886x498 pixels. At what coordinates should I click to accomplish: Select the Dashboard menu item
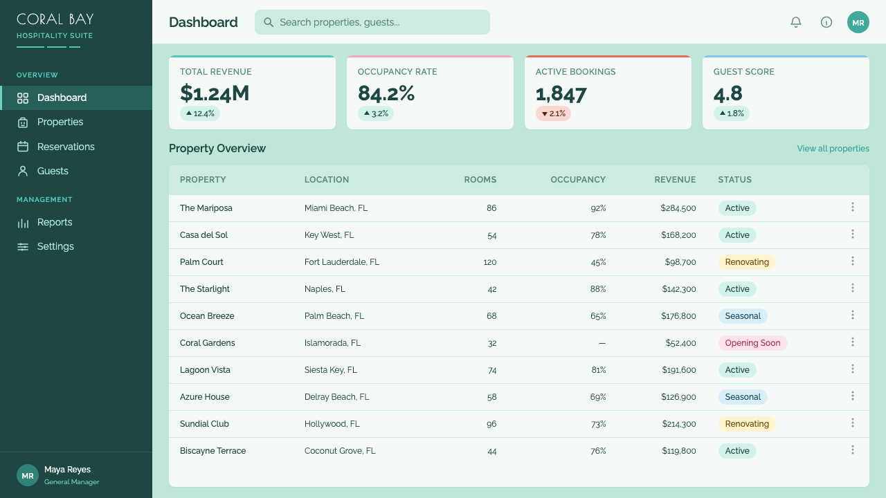click(x=76, y=98)
